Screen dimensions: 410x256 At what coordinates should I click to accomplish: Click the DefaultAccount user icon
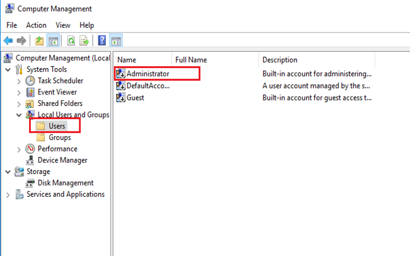[x=120, y=86]
